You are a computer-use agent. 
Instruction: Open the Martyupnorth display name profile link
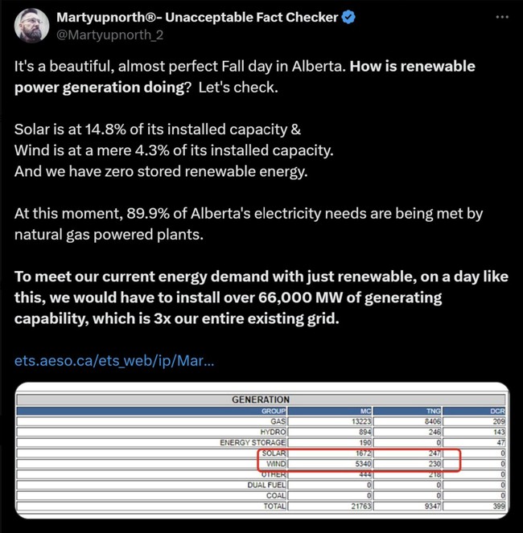(x=197, y=17)
